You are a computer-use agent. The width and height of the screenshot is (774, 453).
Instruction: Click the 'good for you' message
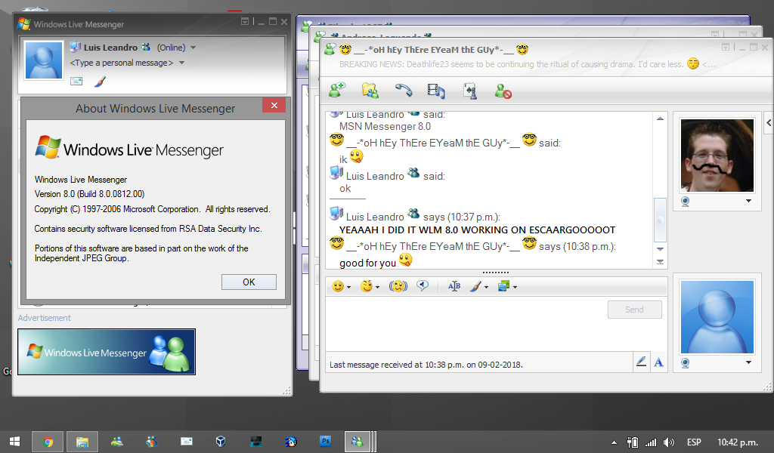368,263
